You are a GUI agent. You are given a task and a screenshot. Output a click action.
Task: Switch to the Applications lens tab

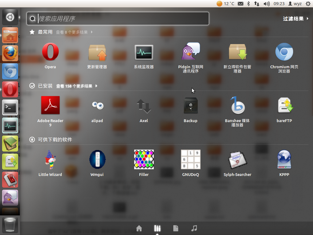coord(157,228)
